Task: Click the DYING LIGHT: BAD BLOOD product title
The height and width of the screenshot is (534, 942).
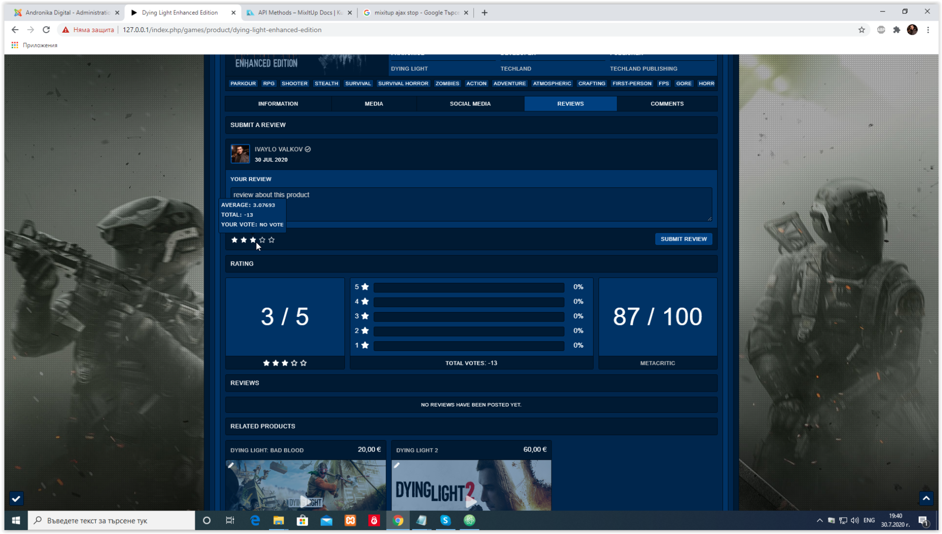Action: 267,450
